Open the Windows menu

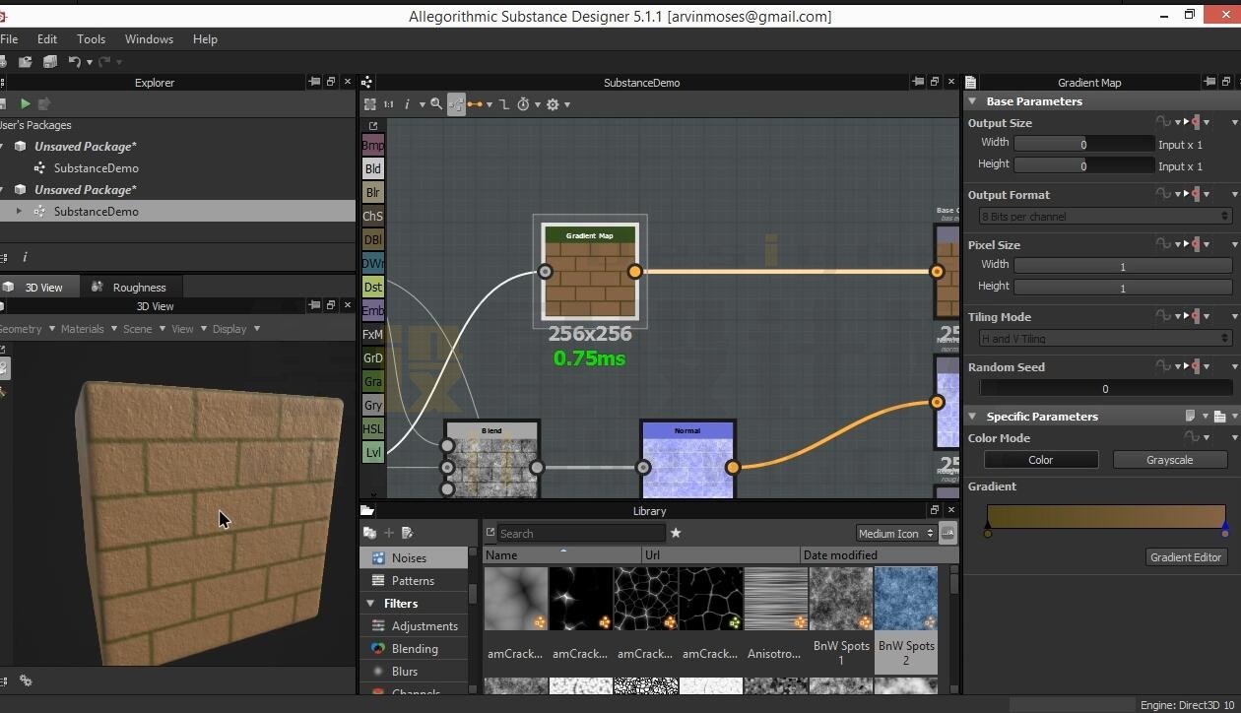149,39
